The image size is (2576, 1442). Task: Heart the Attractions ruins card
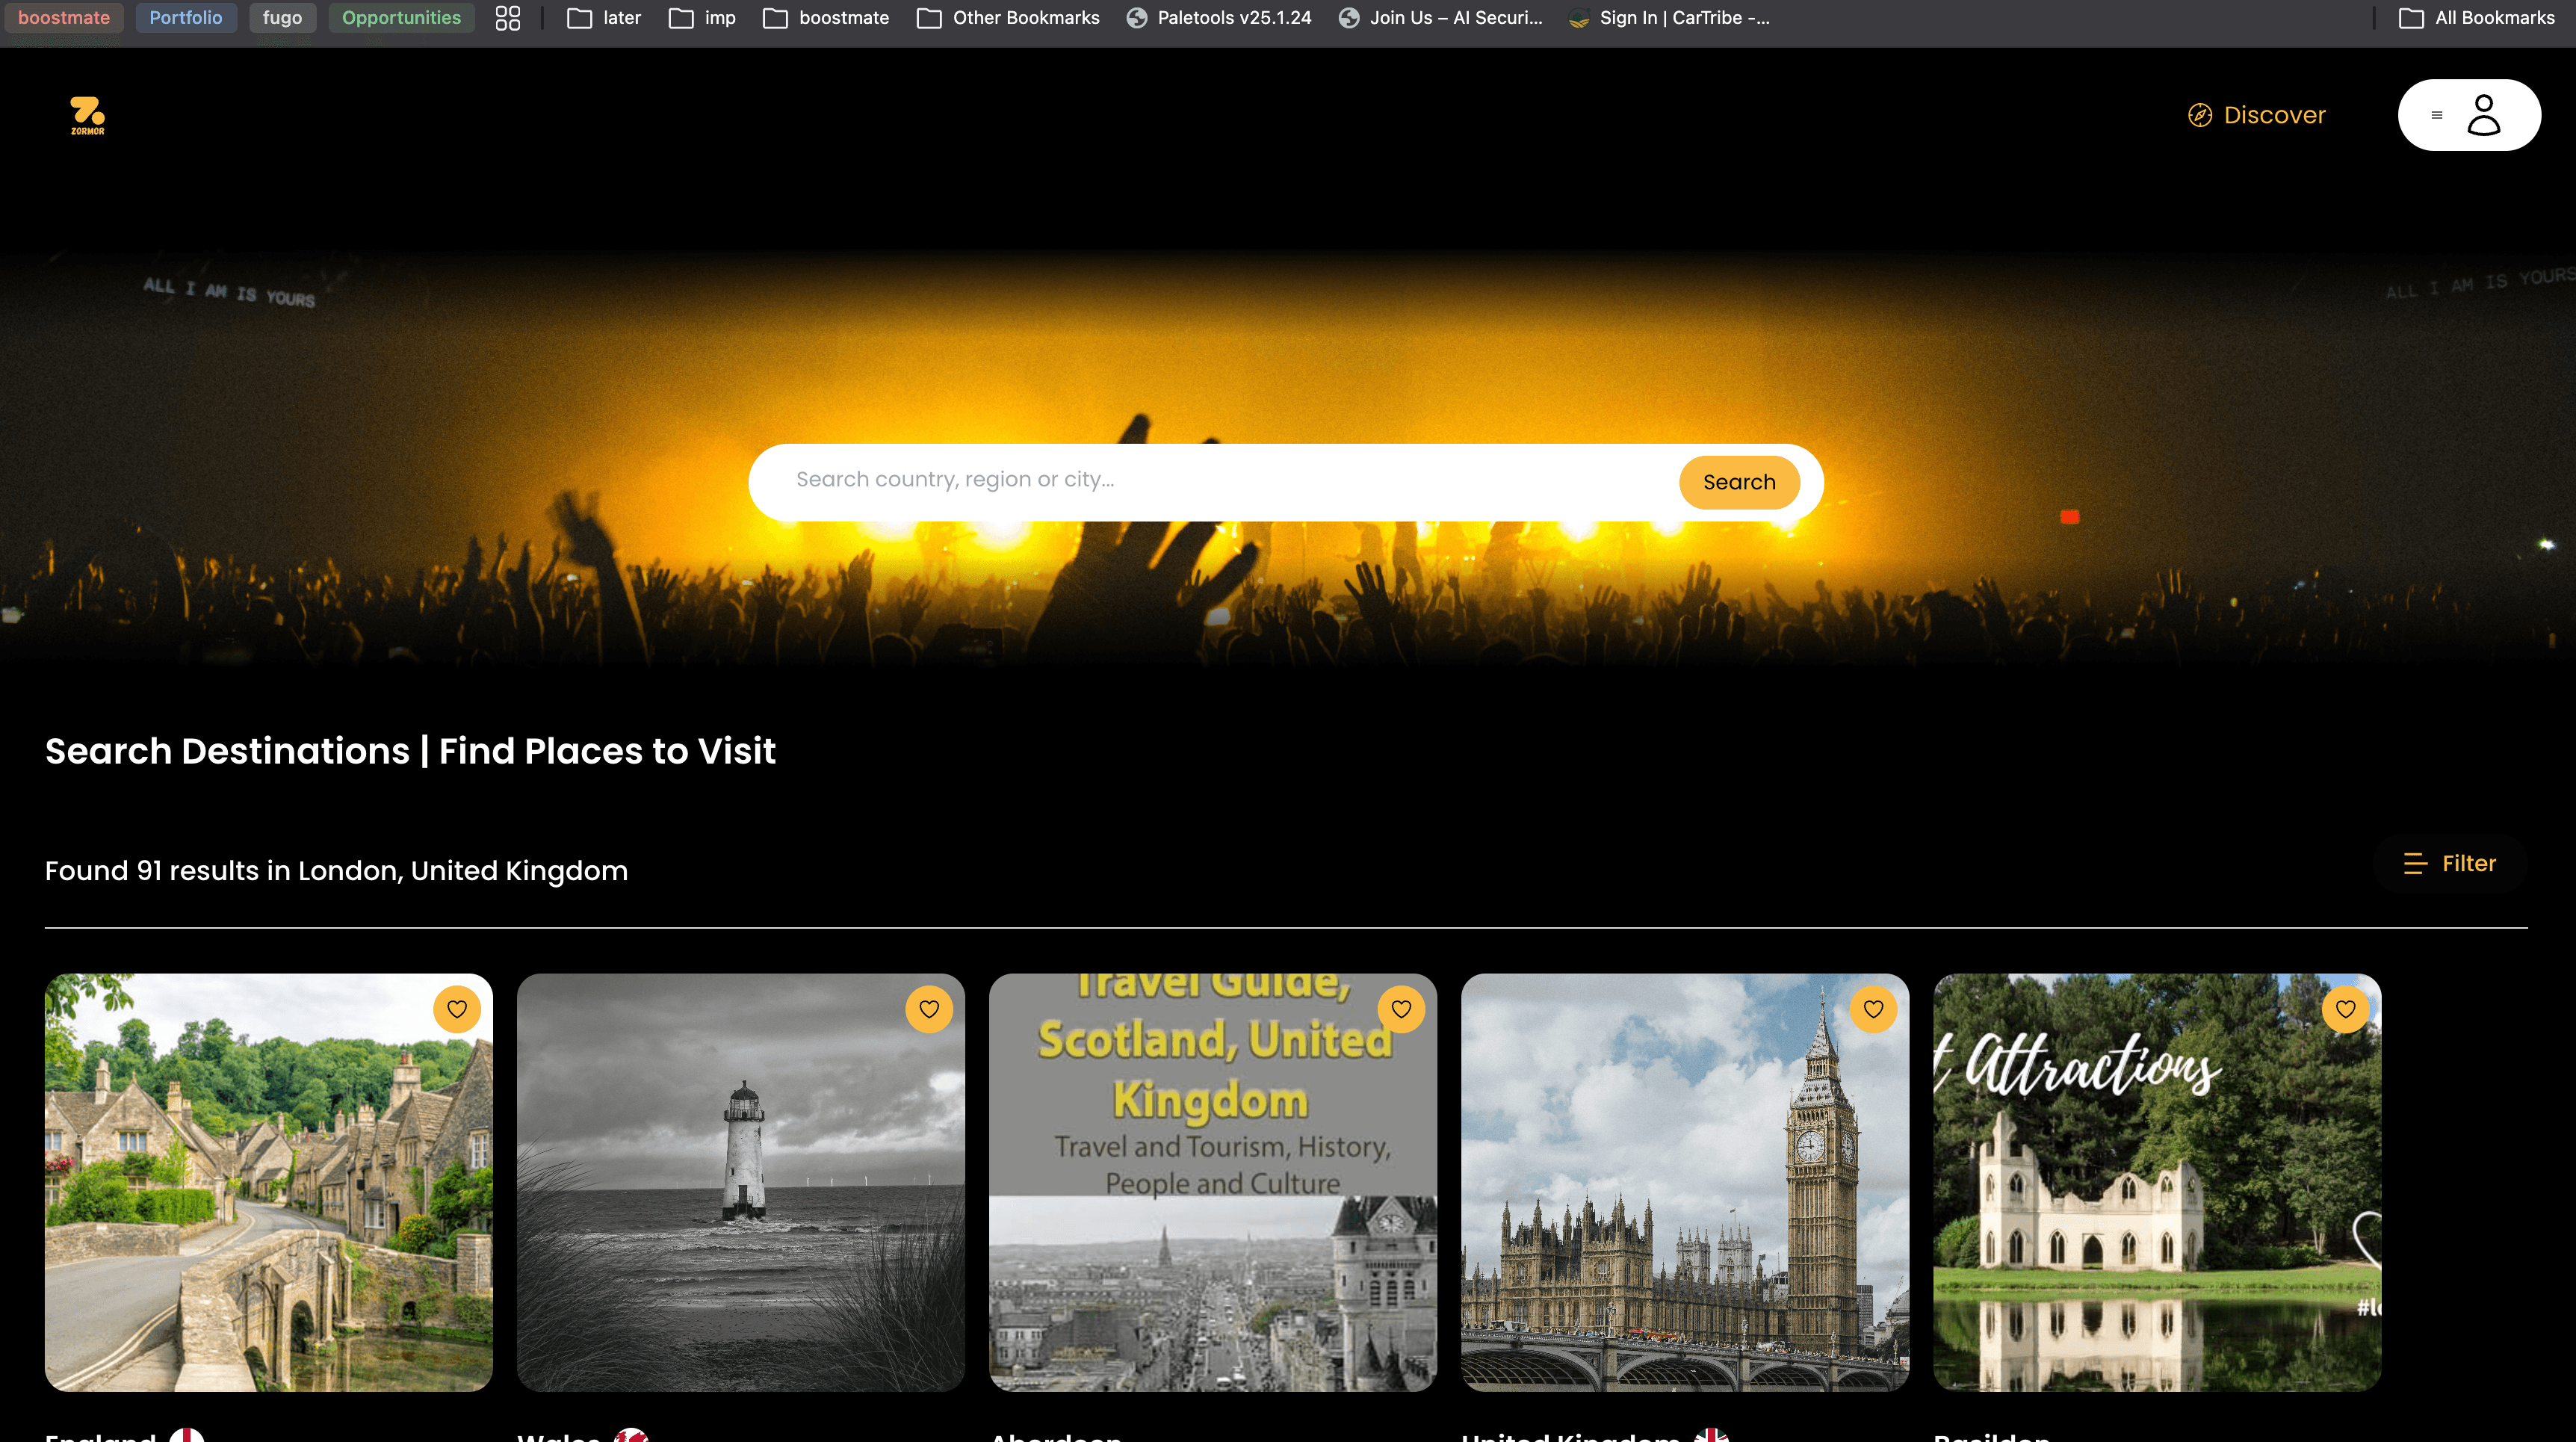point(2345,1009)
